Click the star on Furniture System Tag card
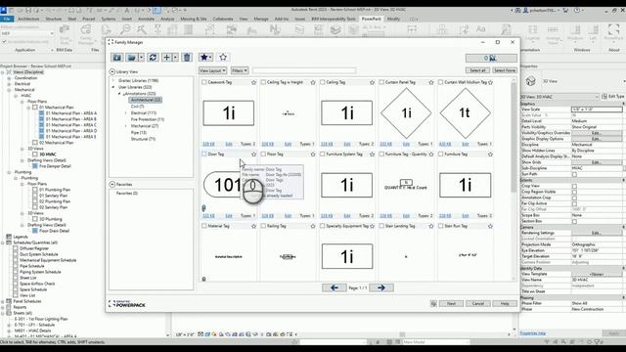Viewport: 626px width, 352px height. pos(372,154)
